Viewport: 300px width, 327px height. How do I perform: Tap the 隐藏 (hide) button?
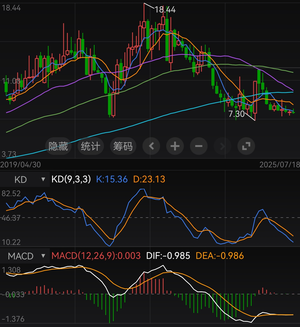(58, 146)
